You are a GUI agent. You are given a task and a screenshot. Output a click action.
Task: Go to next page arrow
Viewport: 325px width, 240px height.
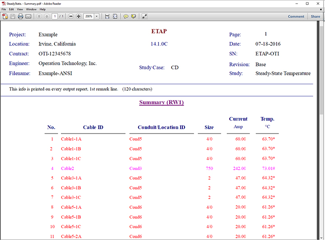tap(46, 16)
